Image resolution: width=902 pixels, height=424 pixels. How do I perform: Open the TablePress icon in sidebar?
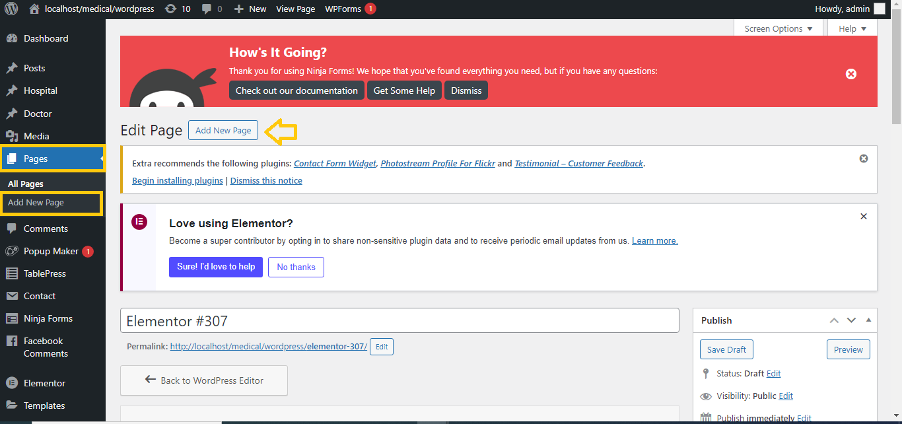pos(11,273)
